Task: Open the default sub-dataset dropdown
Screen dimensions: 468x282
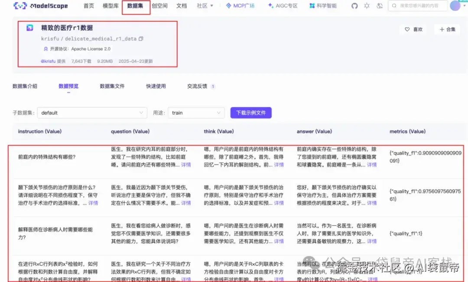Action: (91, 112)
